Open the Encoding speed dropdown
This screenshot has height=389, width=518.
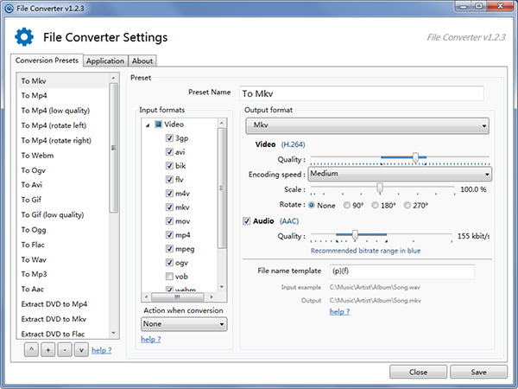tap(399, 173)
